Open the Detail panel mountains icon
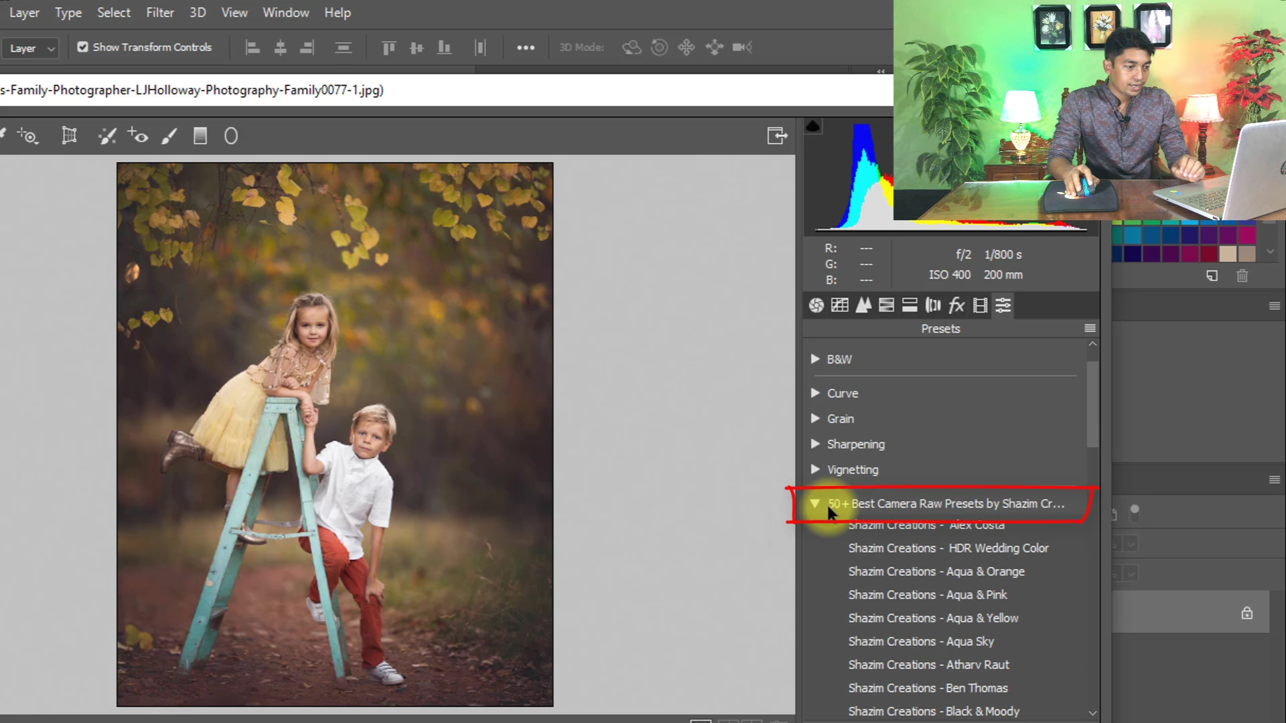 (x=863, y=306)
